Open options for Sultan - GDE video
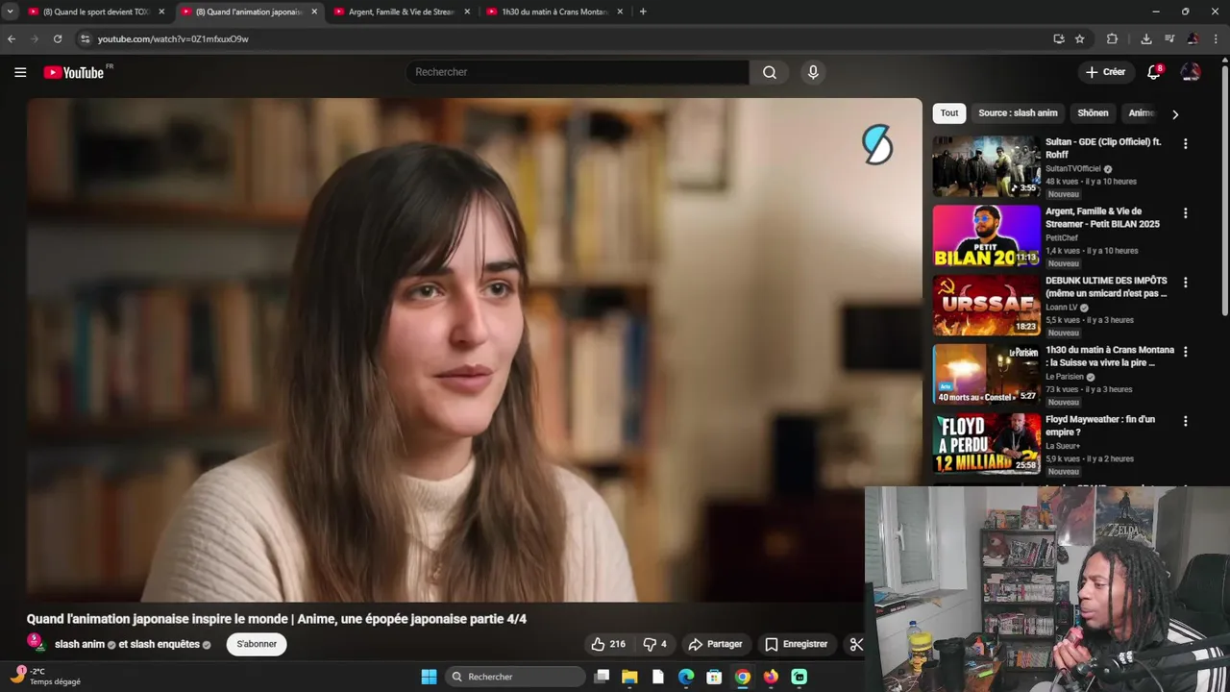The height and width of the screenshot is (692, 1230). tap(1185, 143)
